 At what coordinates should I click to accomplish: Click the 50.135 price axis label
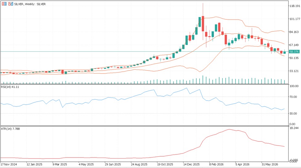pyautogui.click(x=295, y=58)
